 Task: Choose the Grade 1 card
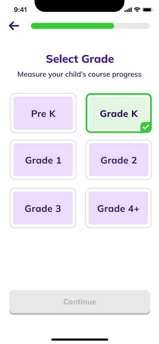pos(43,160)
